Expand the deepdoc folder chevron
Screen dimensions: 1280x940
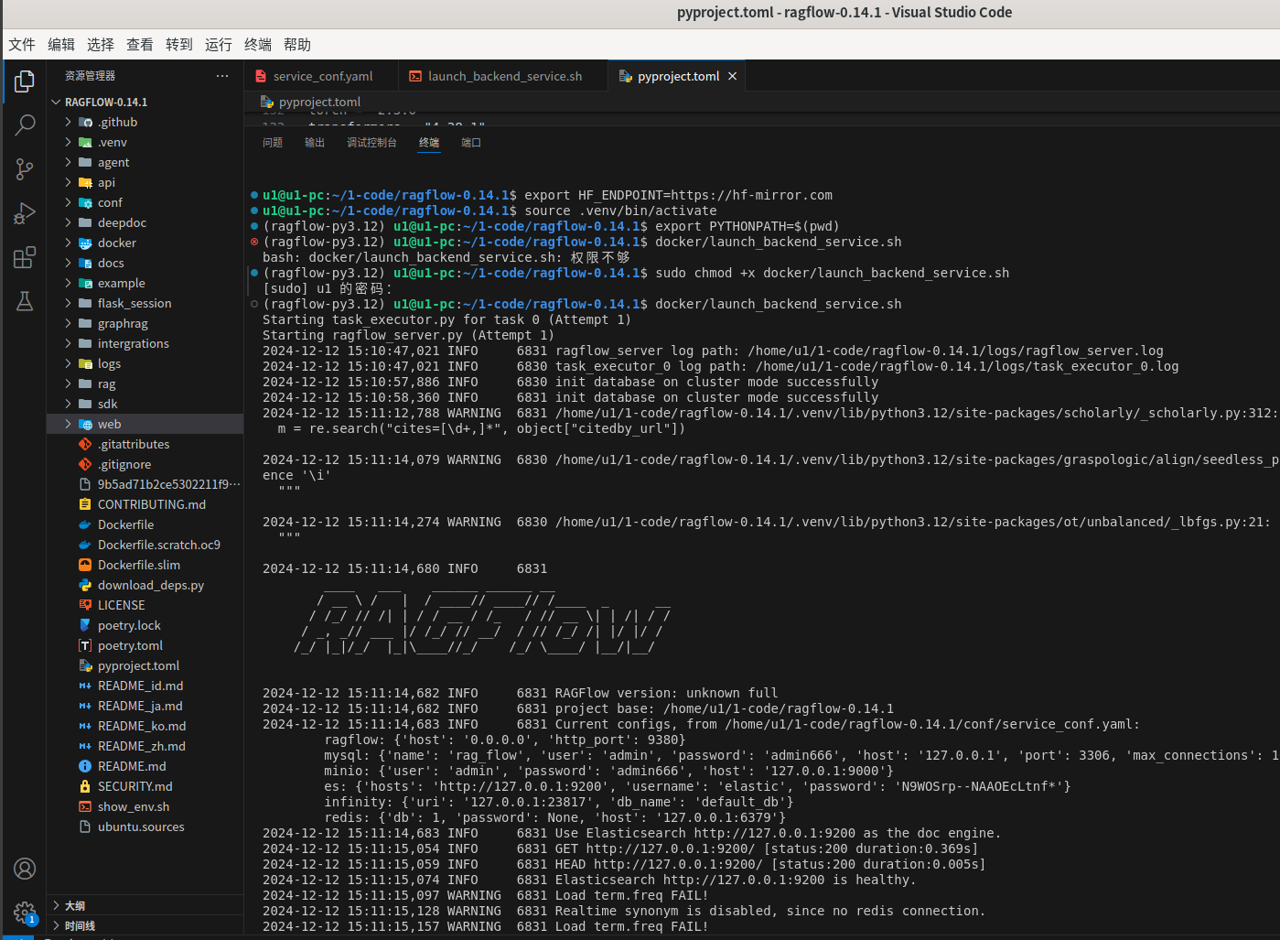[x=68, y=222]
